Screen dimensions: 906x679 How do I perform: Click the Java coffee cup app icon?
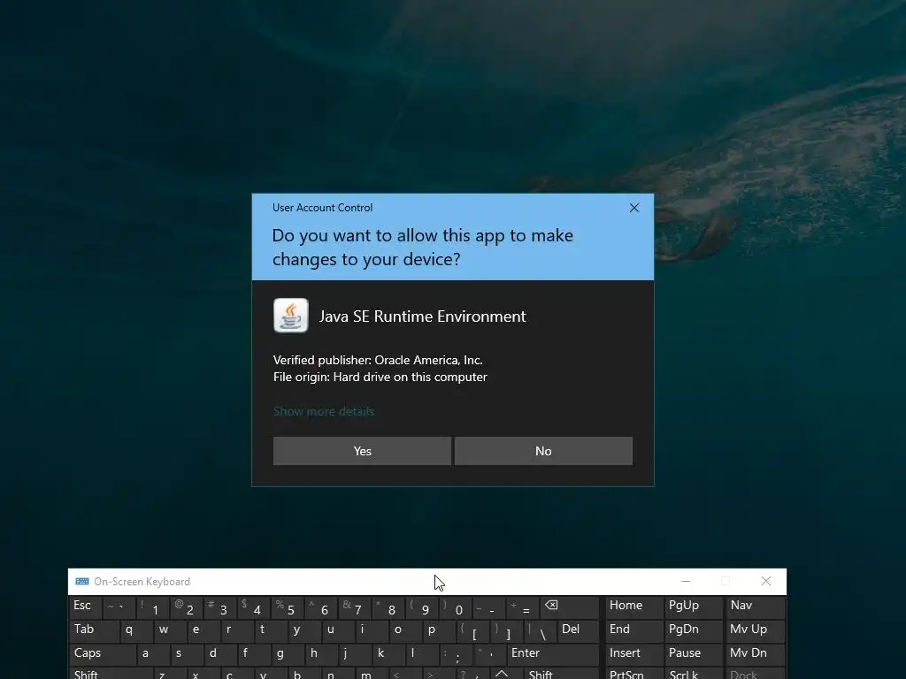click(x=290, y=316)
